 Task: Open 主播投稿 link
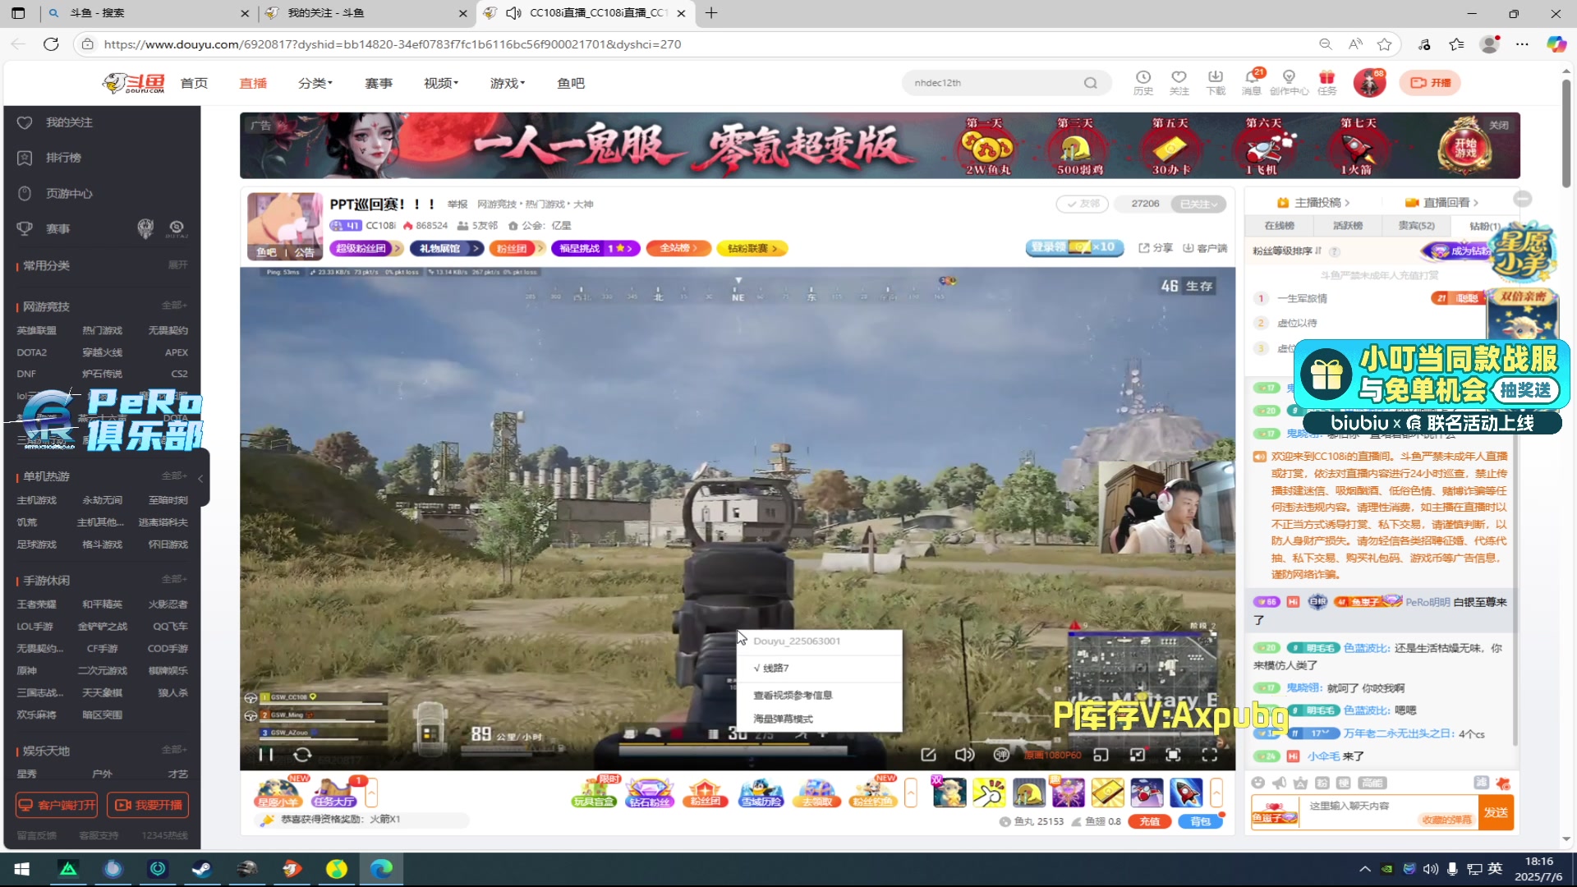(1314, 202)
